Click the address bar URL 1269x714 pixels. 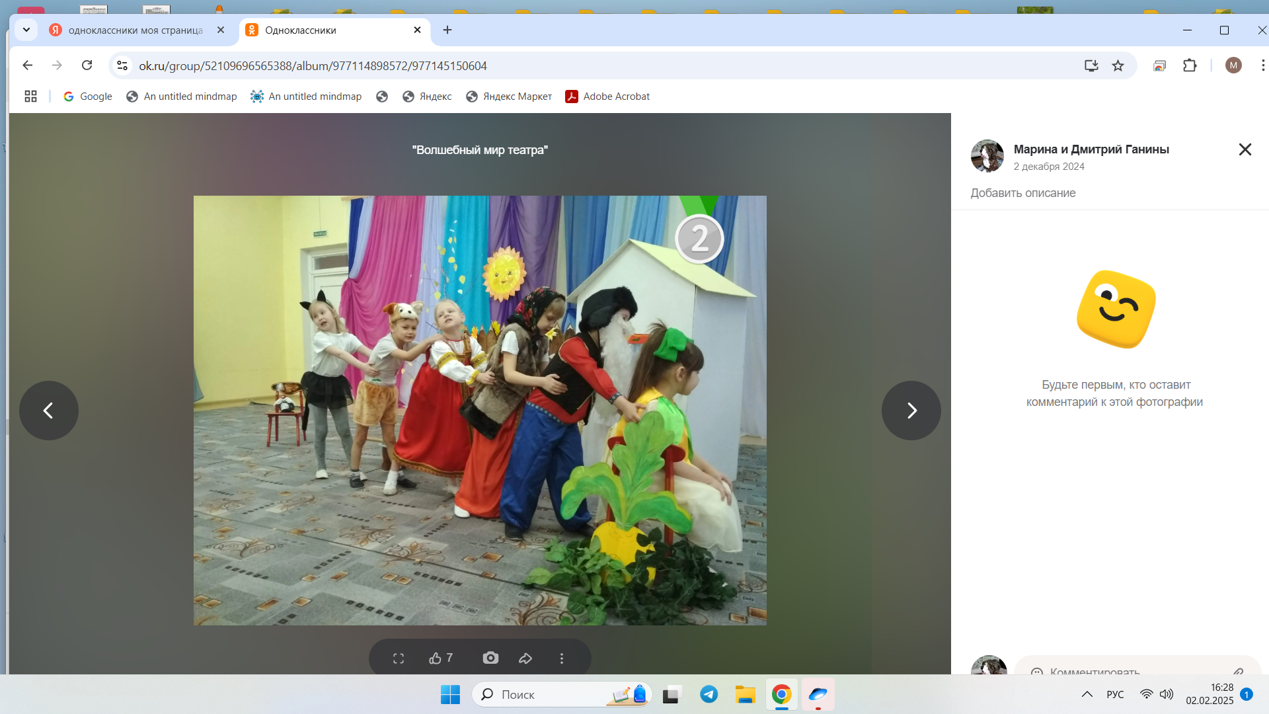313,66
